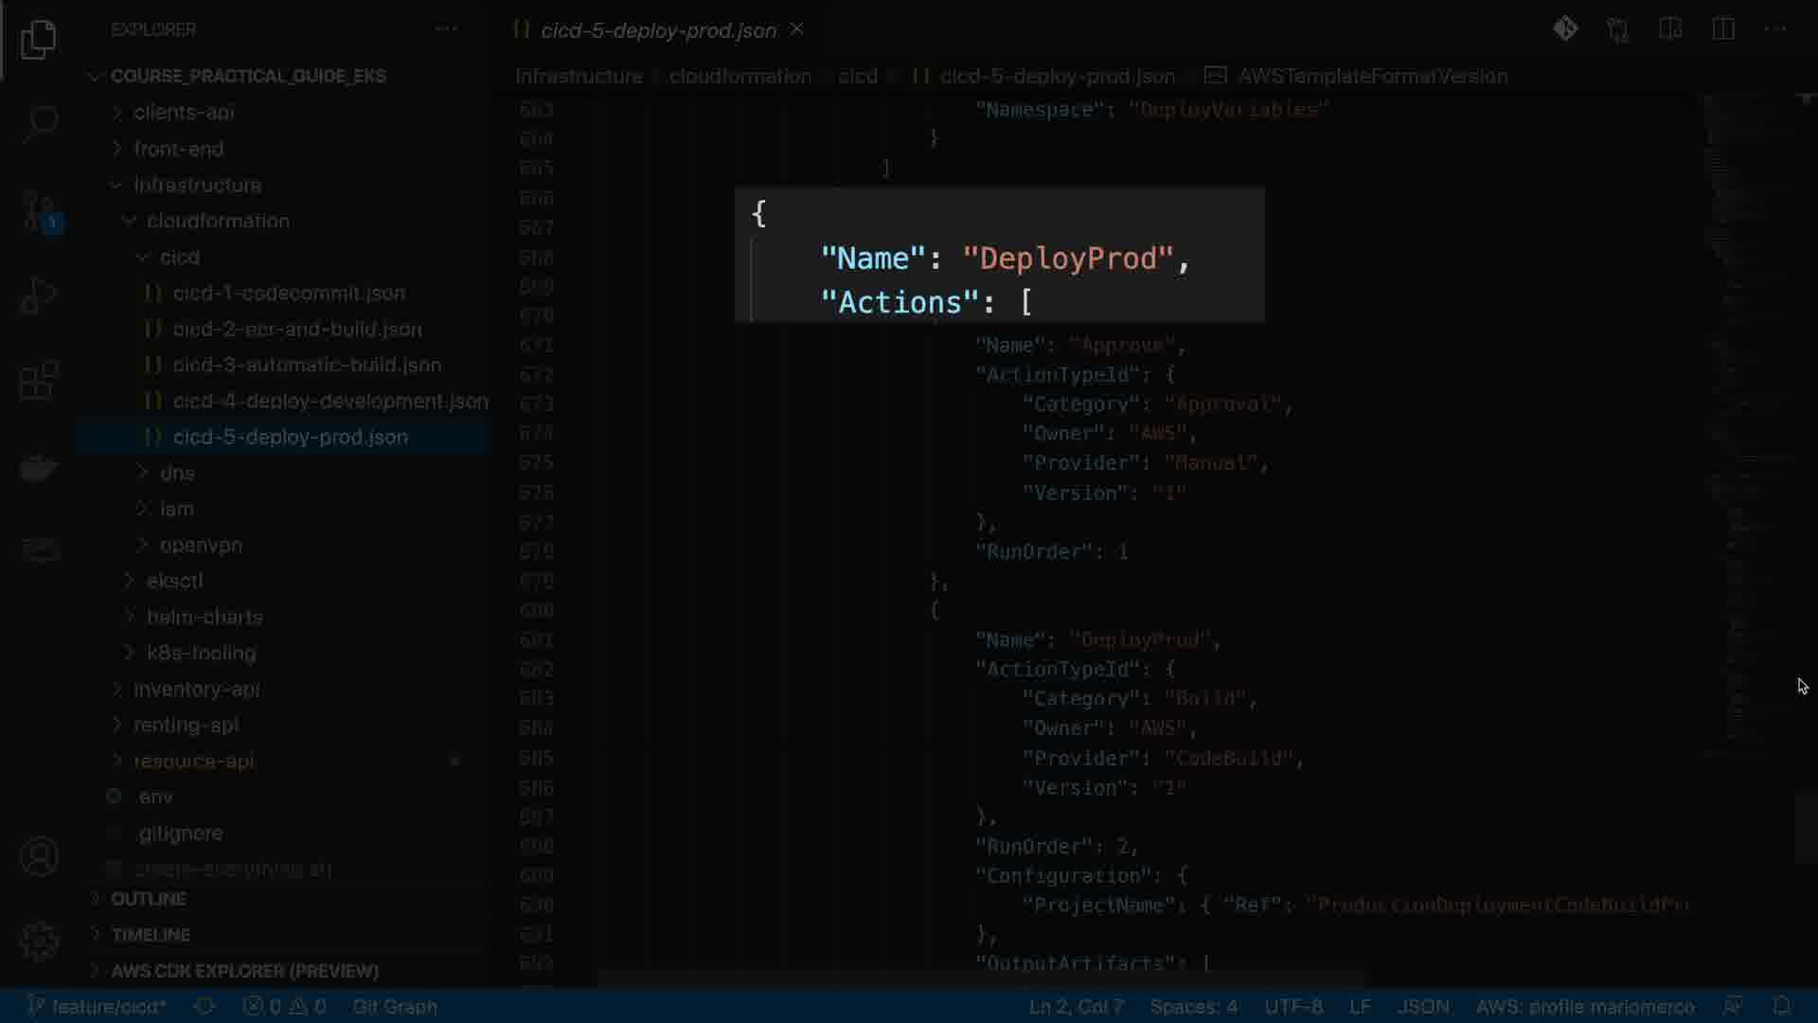1818x1023 pixels.
Task: Collapse the cloudformation folder
Action: (218, 221)
